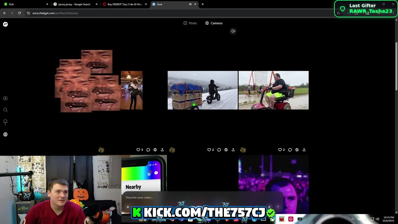Image resolution: width=398 pixels, height=224 pixels.
Task: Open comments on snow bike trailer post
Action: pyautogui.click(x=219, y=150)
